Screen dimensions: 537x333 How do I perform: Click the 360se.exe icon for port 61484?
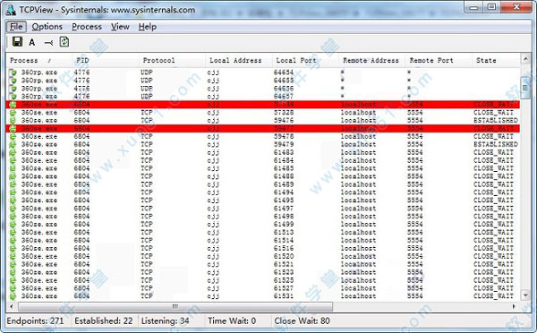[13, 160]
